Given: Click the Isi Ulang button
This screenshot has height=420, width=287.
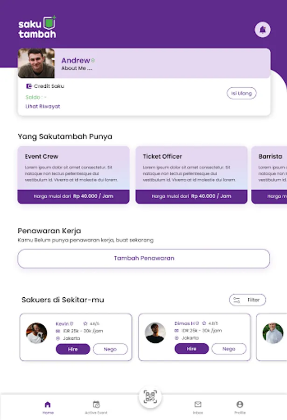Looking at the screenshot, I should tap(241, 93).
